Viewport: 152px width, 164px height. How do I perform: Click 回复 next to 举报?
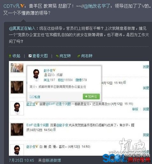tap(146, 109)
